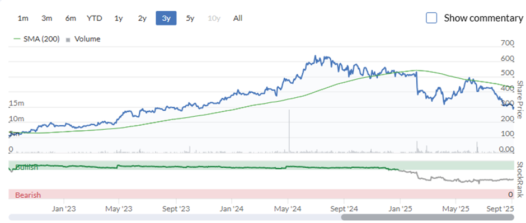Image resolution: width=526 pixels, height=223 pixels.
Task: Click the 10m volume axis label
Action: pos(16,119)
